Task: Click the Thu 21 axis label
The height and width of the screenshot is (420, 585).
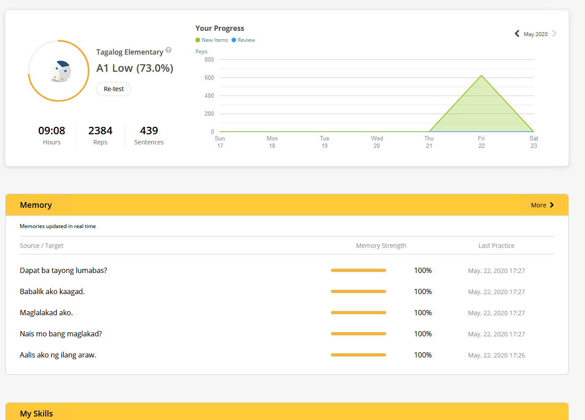Action: [x=429, y=142]
